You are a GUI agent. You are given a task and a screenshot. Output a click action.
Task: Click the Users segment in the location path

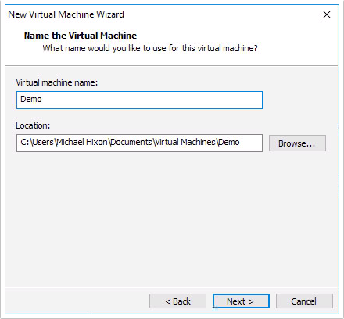click(x=43, y=142)
